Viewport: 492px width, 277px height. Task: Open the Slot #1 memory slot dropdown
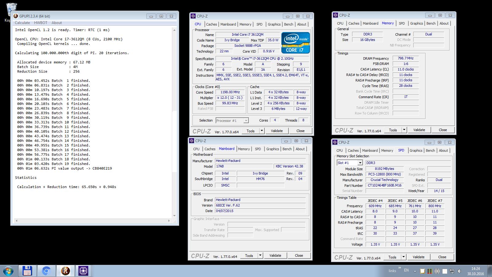pyautogui.click(x=350, y=163)
